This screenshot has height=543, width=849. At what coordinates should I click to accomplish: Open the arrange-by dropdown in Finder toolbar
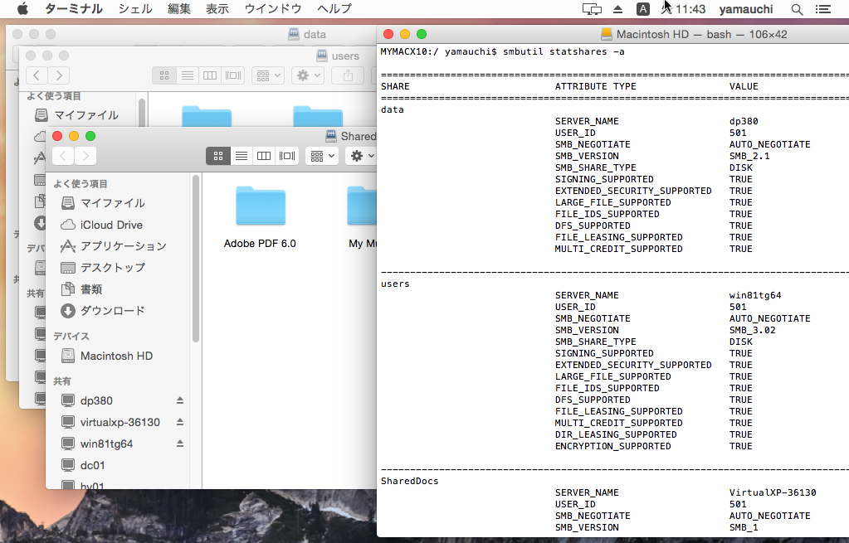tap(321, 155)
